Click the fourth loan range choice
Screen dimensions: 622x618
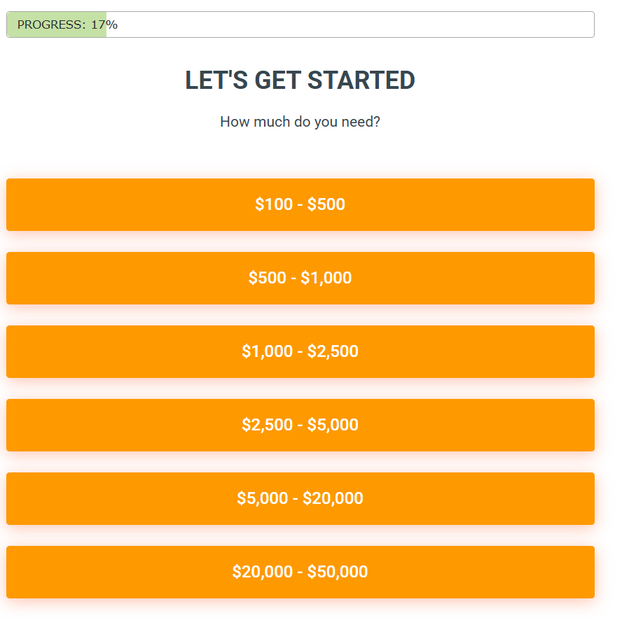[x=300, y=425]
